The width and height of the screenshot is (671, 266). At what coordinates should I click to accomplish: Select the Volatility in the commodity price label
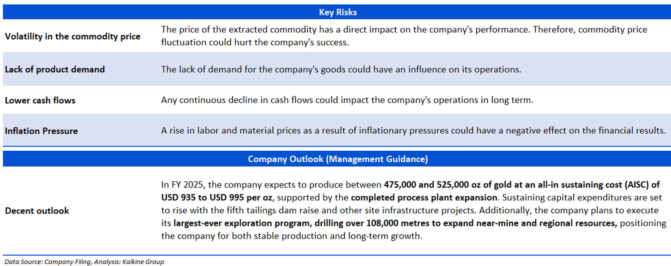pyautogui.click(x=72, y=36)
